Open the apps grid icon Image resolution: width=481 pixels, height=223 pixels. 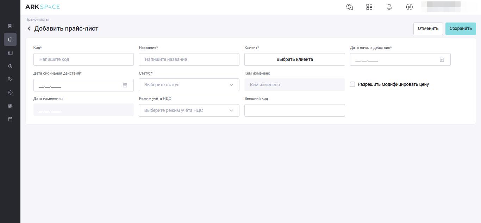pyautogui.click(x=369, y=7)
